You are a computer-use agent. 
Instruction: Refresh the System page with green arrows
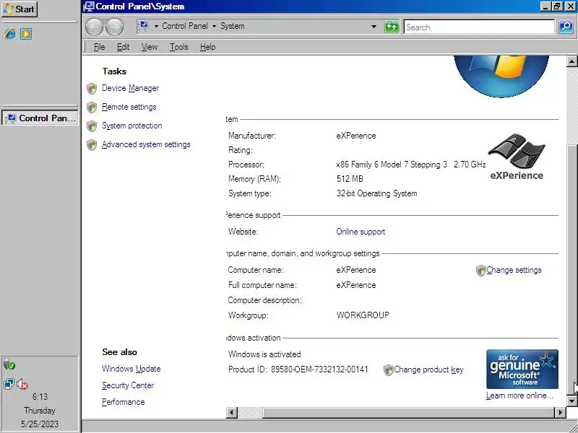pyautogui.click(x=392, y=27)
